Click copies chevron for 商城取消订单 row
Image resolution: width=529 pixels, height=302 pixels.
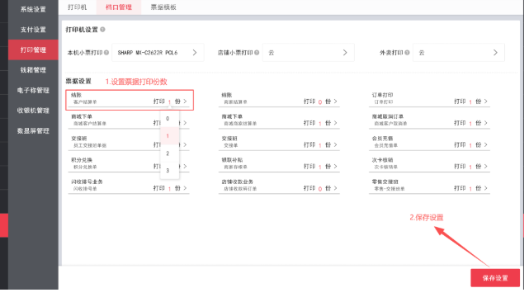click(x=486, y=123)
